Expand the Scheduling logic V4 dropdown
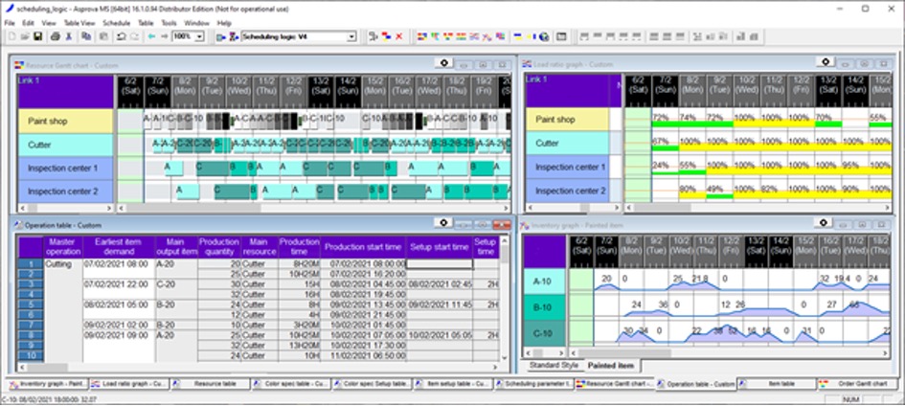The height and width of the screenshot is (406, 905). (351, 36)
